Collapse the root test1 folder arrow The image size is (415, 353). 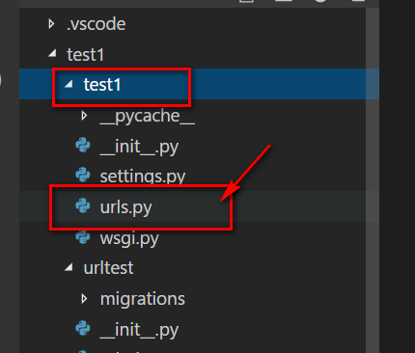tap(52, 53)
